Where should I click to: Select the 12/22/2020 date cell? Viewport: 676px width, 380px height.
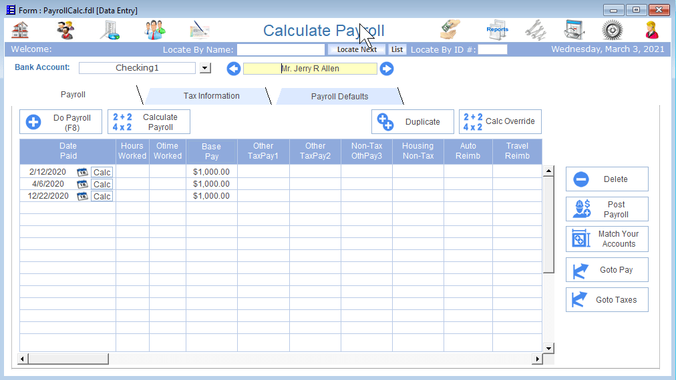(47, 196)
